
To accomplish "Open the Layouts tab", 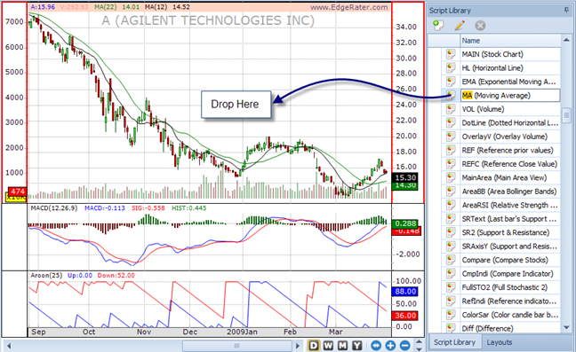I will click(x=500, y=342).
